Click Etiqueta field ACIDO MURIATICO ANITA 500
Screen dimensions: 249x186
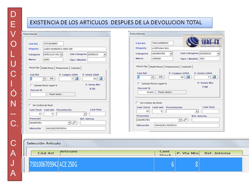tap(75, 49)
